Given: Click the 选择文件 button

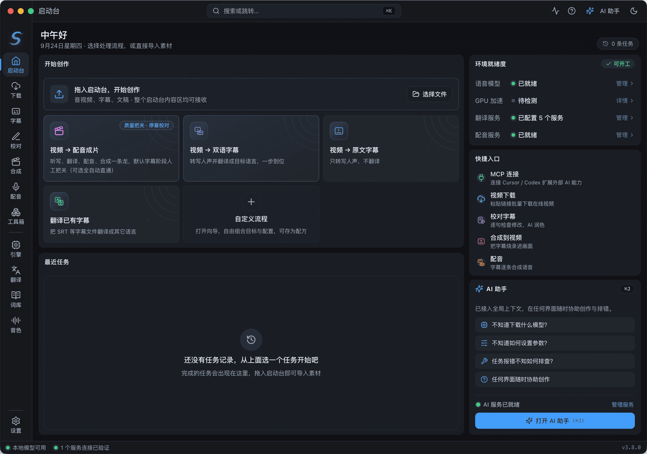Looking at the screenshot, I should pos(429,94).
